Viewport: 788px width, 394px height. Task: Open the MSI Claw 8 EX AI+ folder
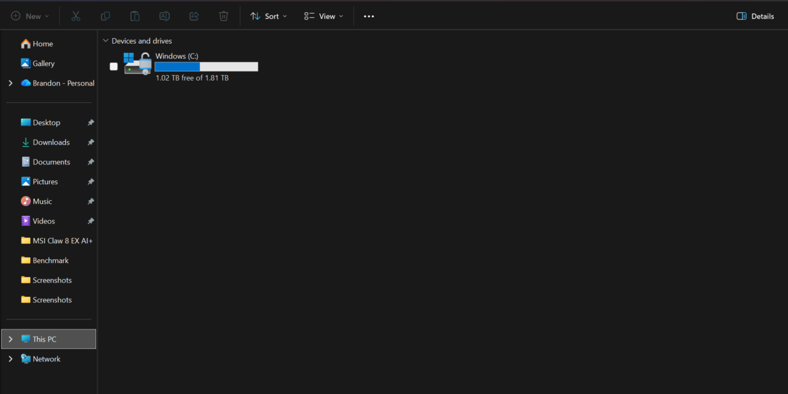coord(57,241)
